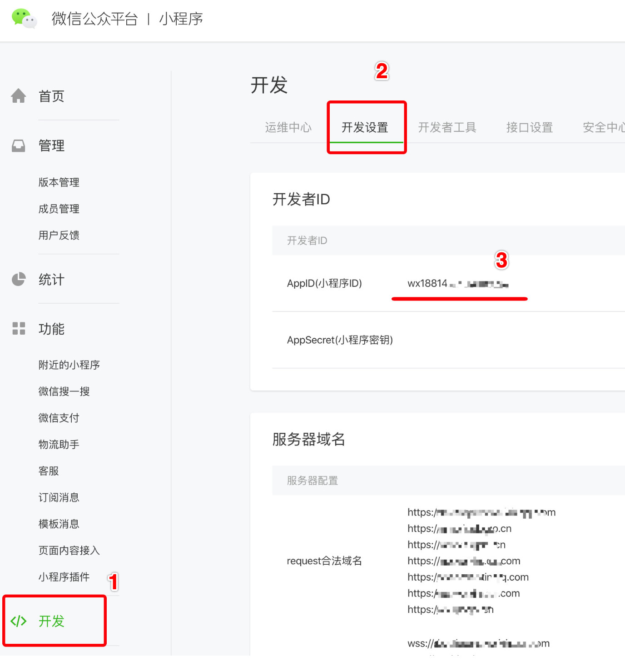Click the 开发者ID table header

(x=307, y=241)
